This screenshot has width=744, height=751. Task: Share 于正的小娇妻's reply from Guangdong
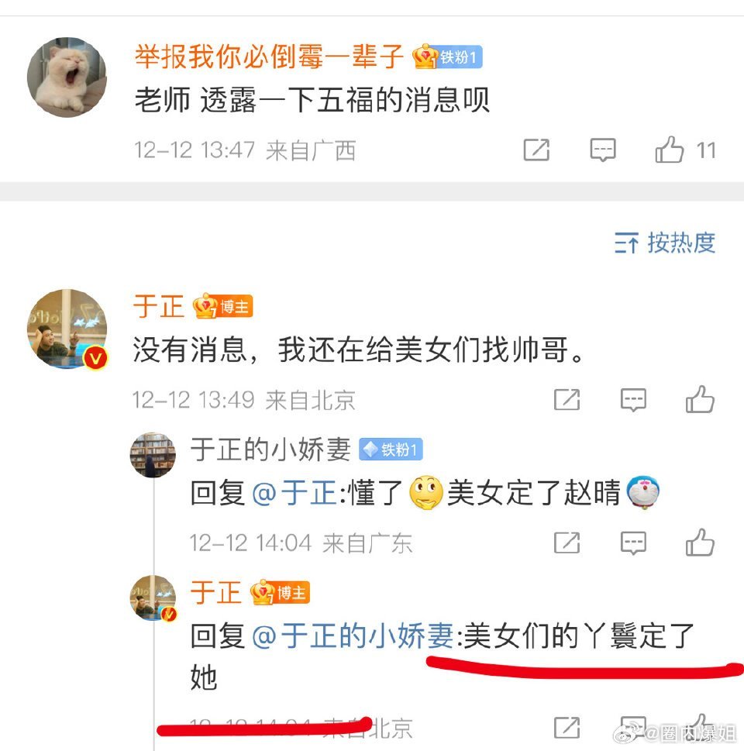567,543
